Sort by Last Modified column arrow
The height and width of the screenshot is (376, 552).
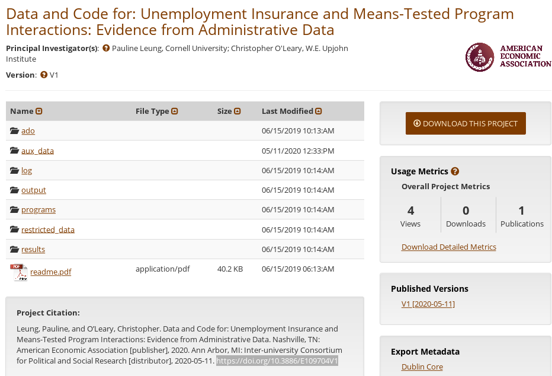tap(319, 111)
